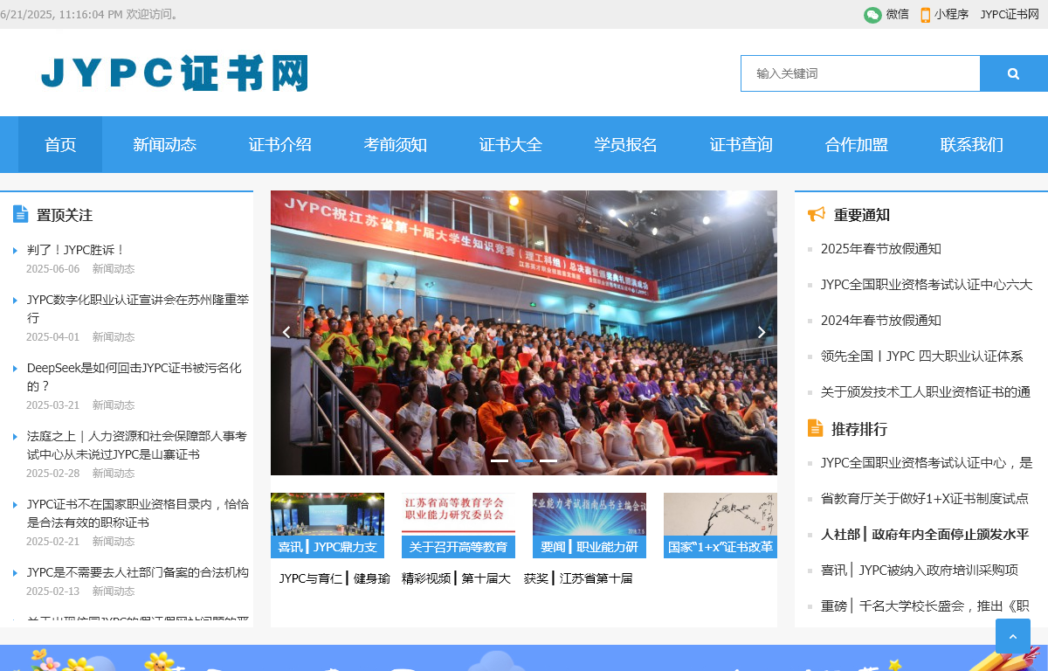Screen dimensions: 1048x671
Task: Click the document icon beside 推荐排行
Action: pos(815,428)
